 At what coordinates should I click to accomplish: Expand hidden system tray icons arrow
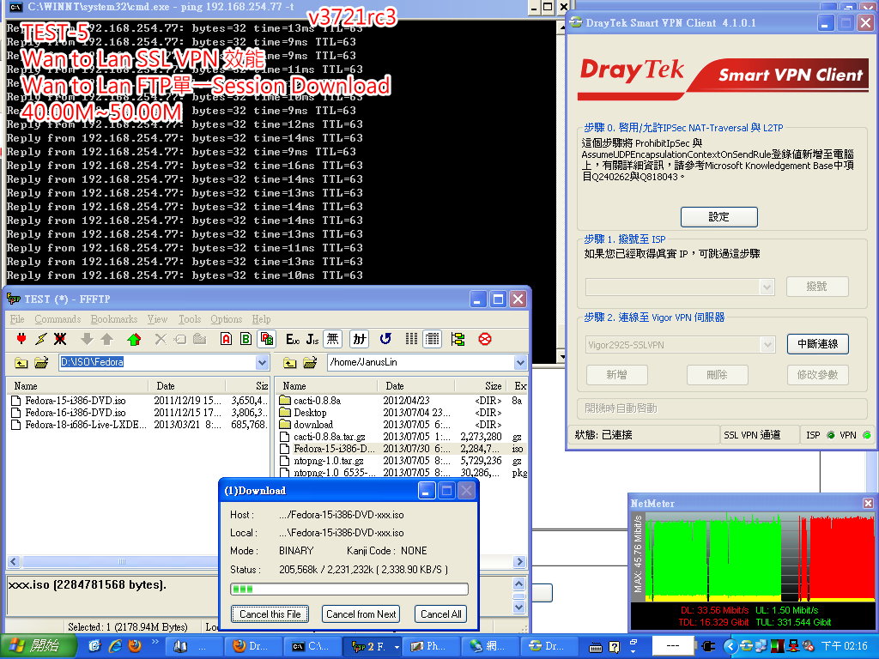[730, 646]
